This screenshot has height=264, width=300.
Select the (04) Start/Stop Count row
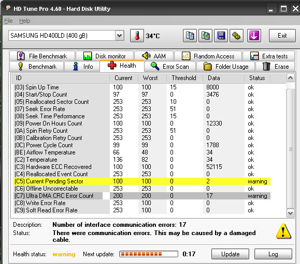tap(142, 95)
